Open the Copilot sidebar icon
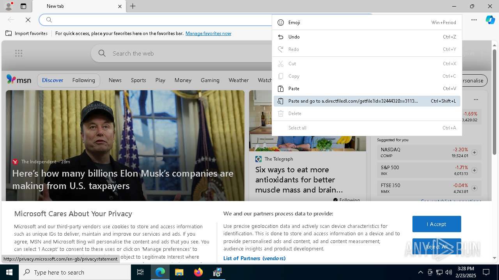The width and height of the screenshot is (499, 280). (490, 20)
